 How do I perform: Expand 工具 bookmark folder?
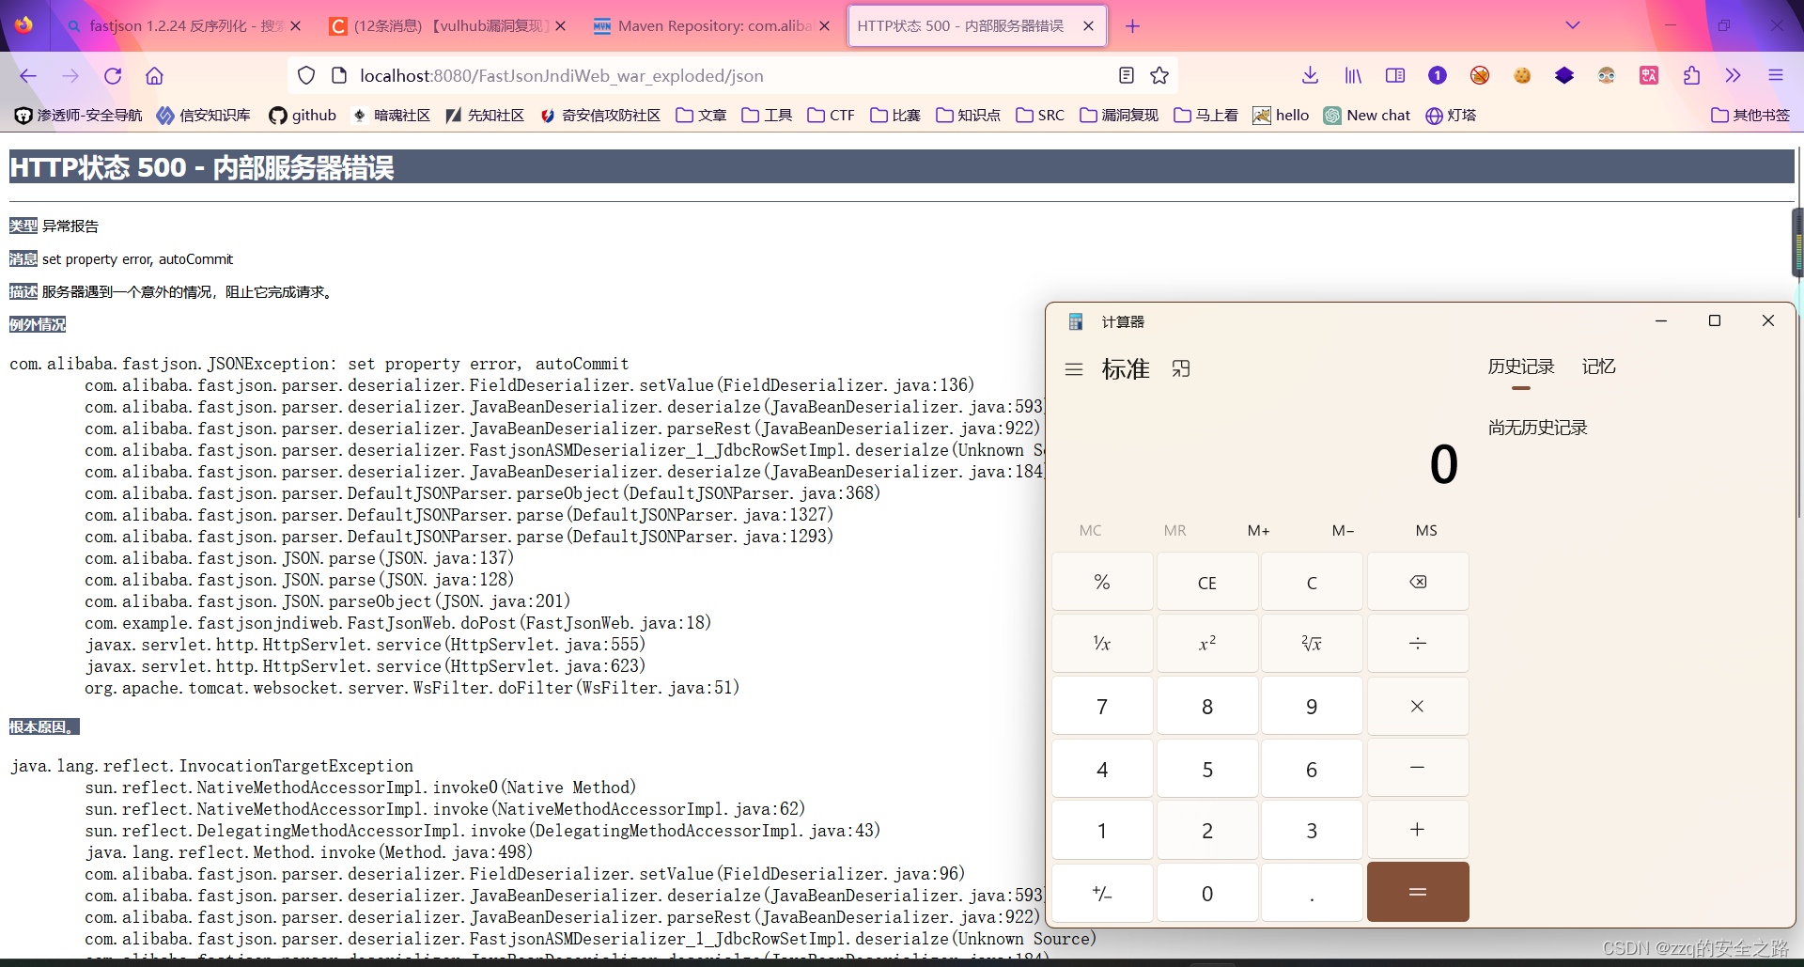tap(767, 116)
